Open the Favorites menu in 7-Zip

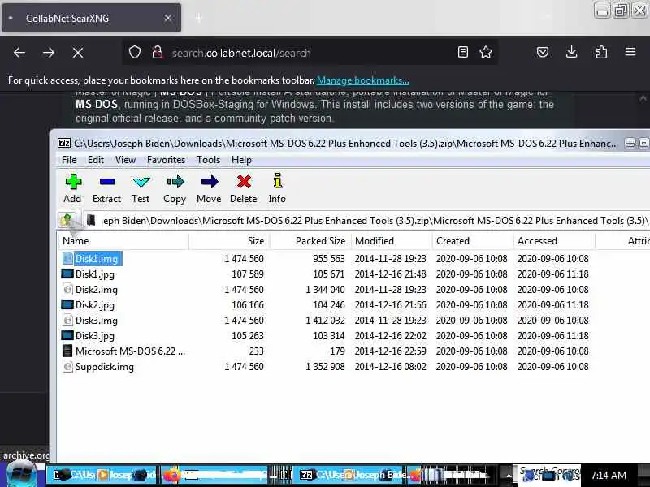(167, 160)
